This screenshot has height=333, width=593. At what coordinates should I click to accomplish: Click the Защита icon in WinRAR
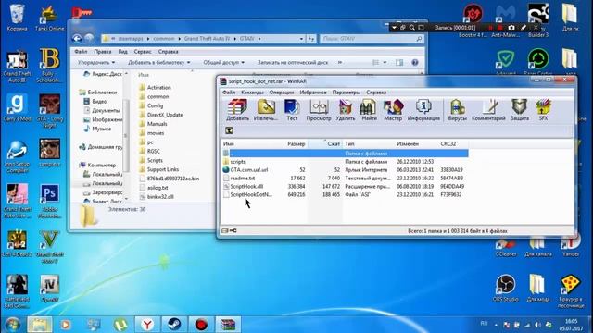[520, 110]
